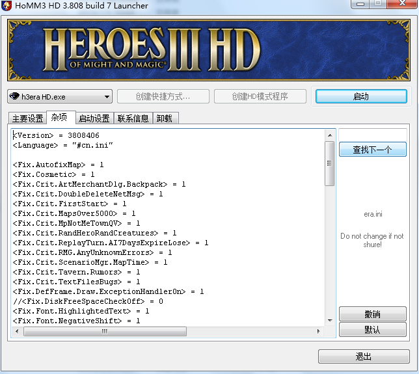Close the launcher window
Image resolution: width=419 pixels, height=374 pixels.
click(402, 3)
